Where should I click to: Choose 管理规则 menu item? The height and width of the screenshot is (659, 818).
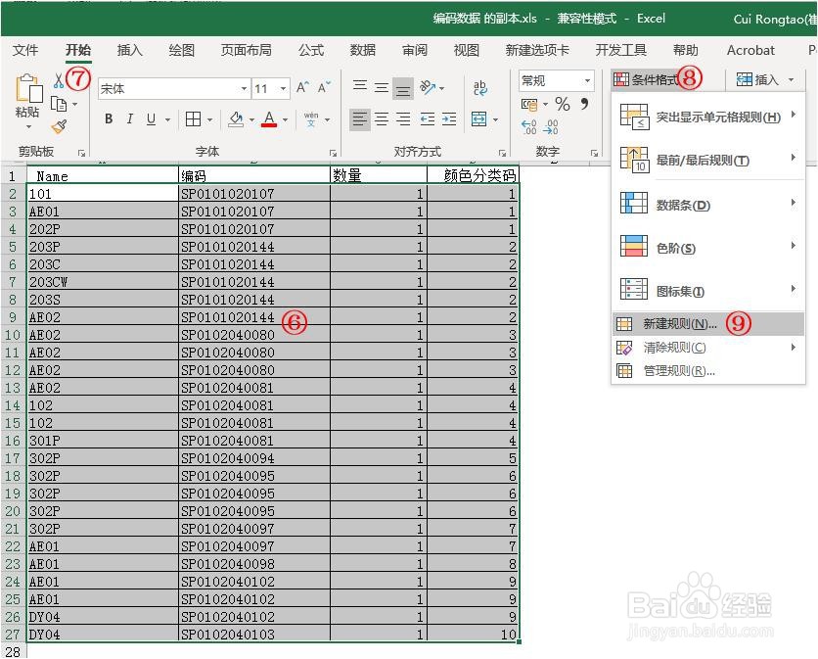tap(708, 371)
